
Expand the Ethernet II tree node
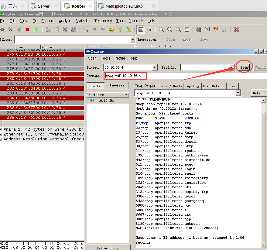click(1, 134)
